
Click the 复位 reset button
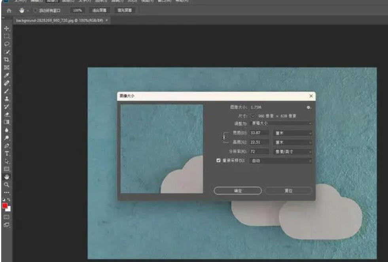[288, 190]
